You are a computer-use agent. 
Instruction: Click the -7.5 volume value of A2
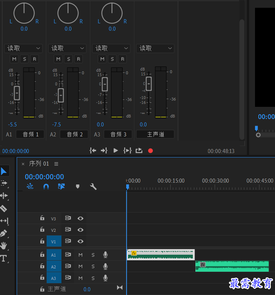tap(57, 125)
